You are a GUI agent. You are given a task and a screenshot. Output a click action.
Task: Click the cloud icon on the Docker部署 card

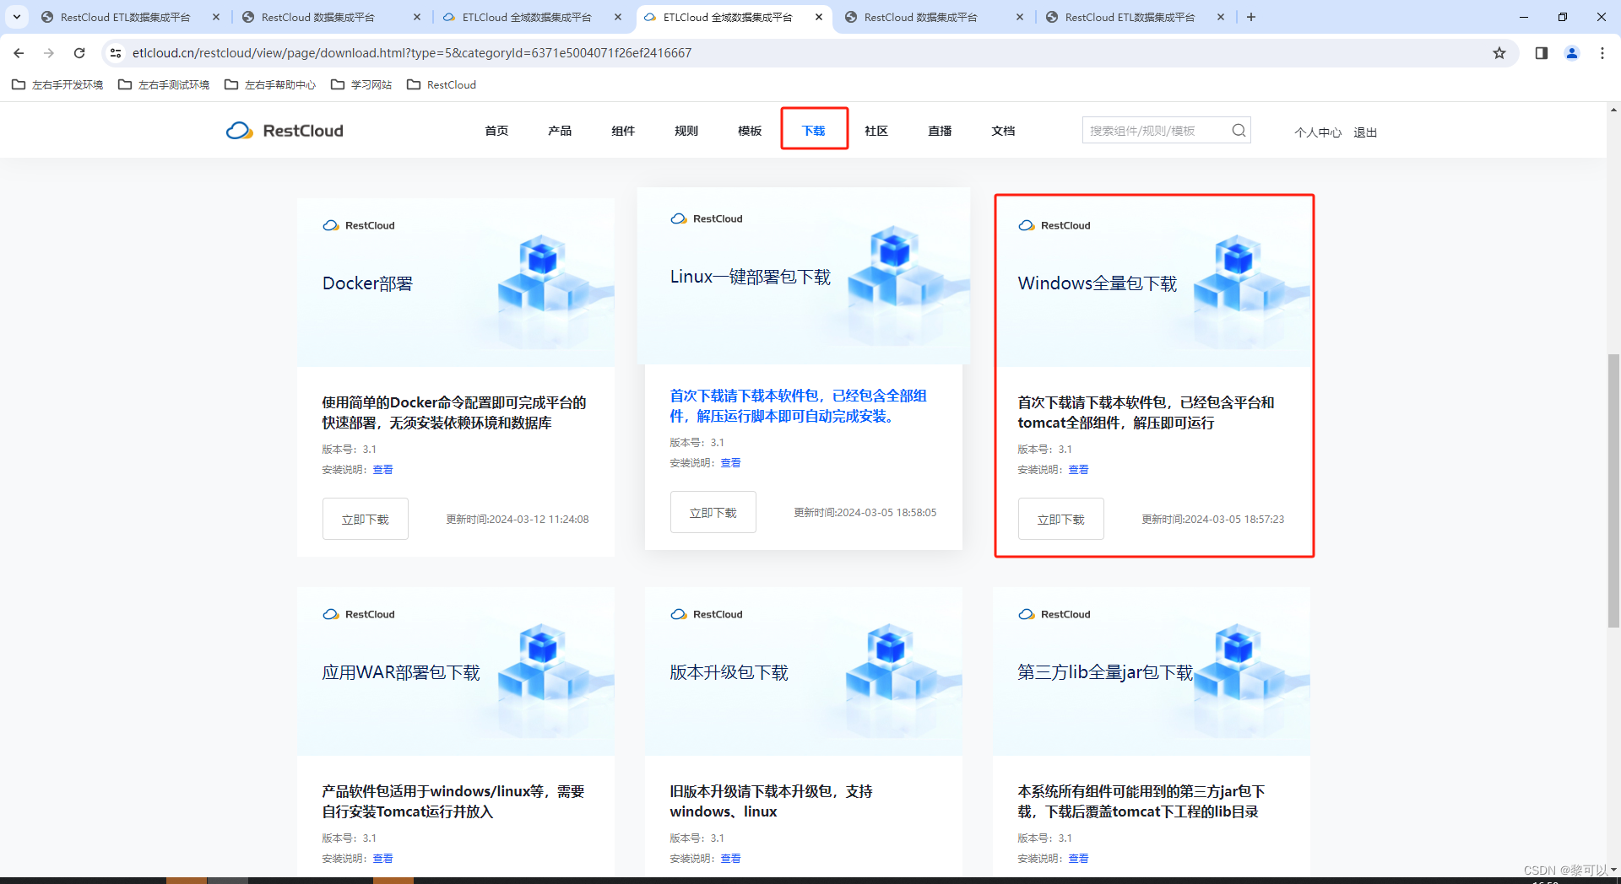(x=330, y=225)
